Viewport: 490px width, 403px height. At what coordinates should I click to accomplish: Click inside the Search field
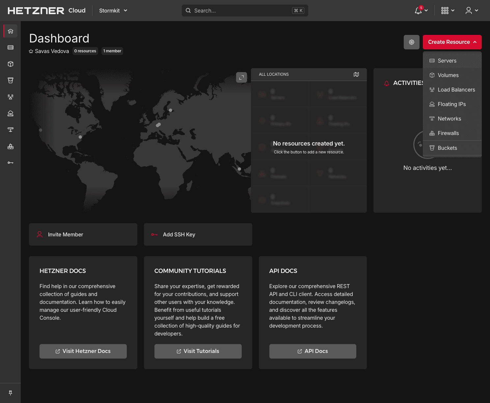pyautogui.click(x=245, y=10)
